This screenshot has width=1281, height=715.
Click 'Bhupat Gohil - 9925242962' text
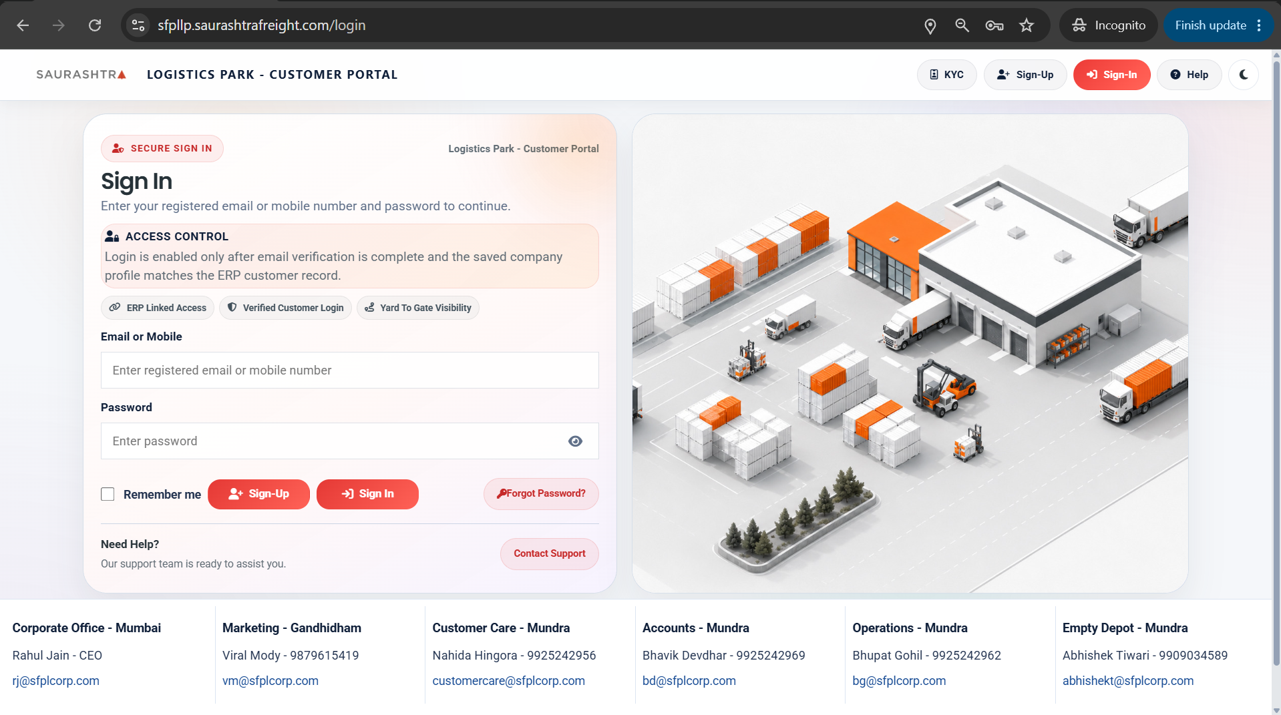point(927,656)
